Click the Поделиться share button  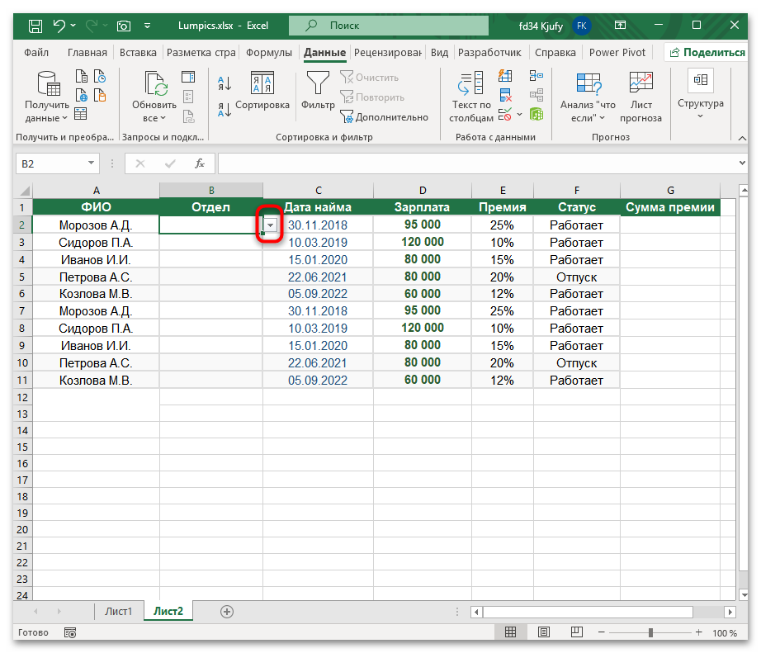(707, 52)
